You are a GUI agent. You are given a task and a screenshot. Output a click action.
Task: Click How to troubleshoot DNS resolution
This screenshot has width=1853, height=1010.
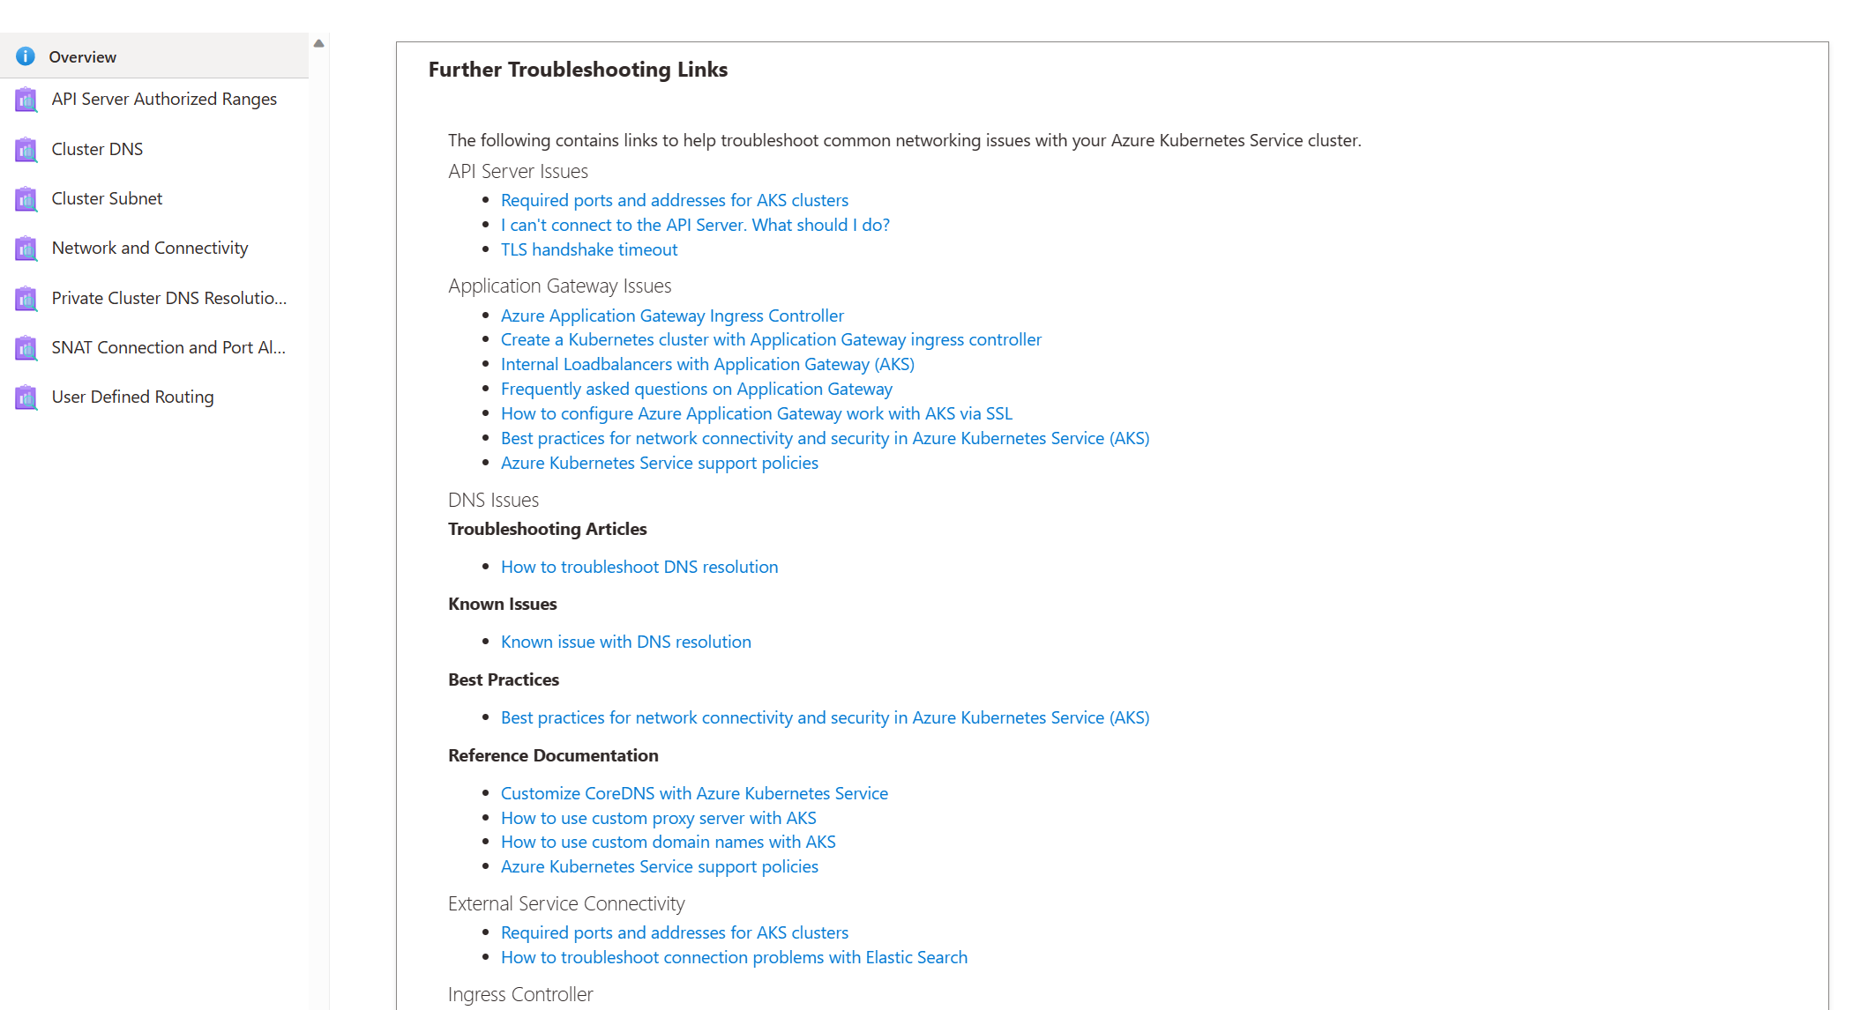(x=639, y=565)
